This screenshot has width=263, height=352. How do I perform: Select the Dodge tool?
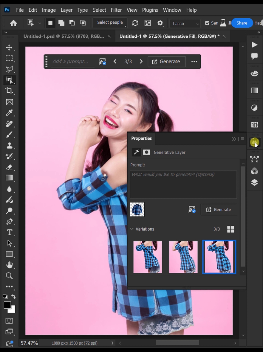[9, 211]
